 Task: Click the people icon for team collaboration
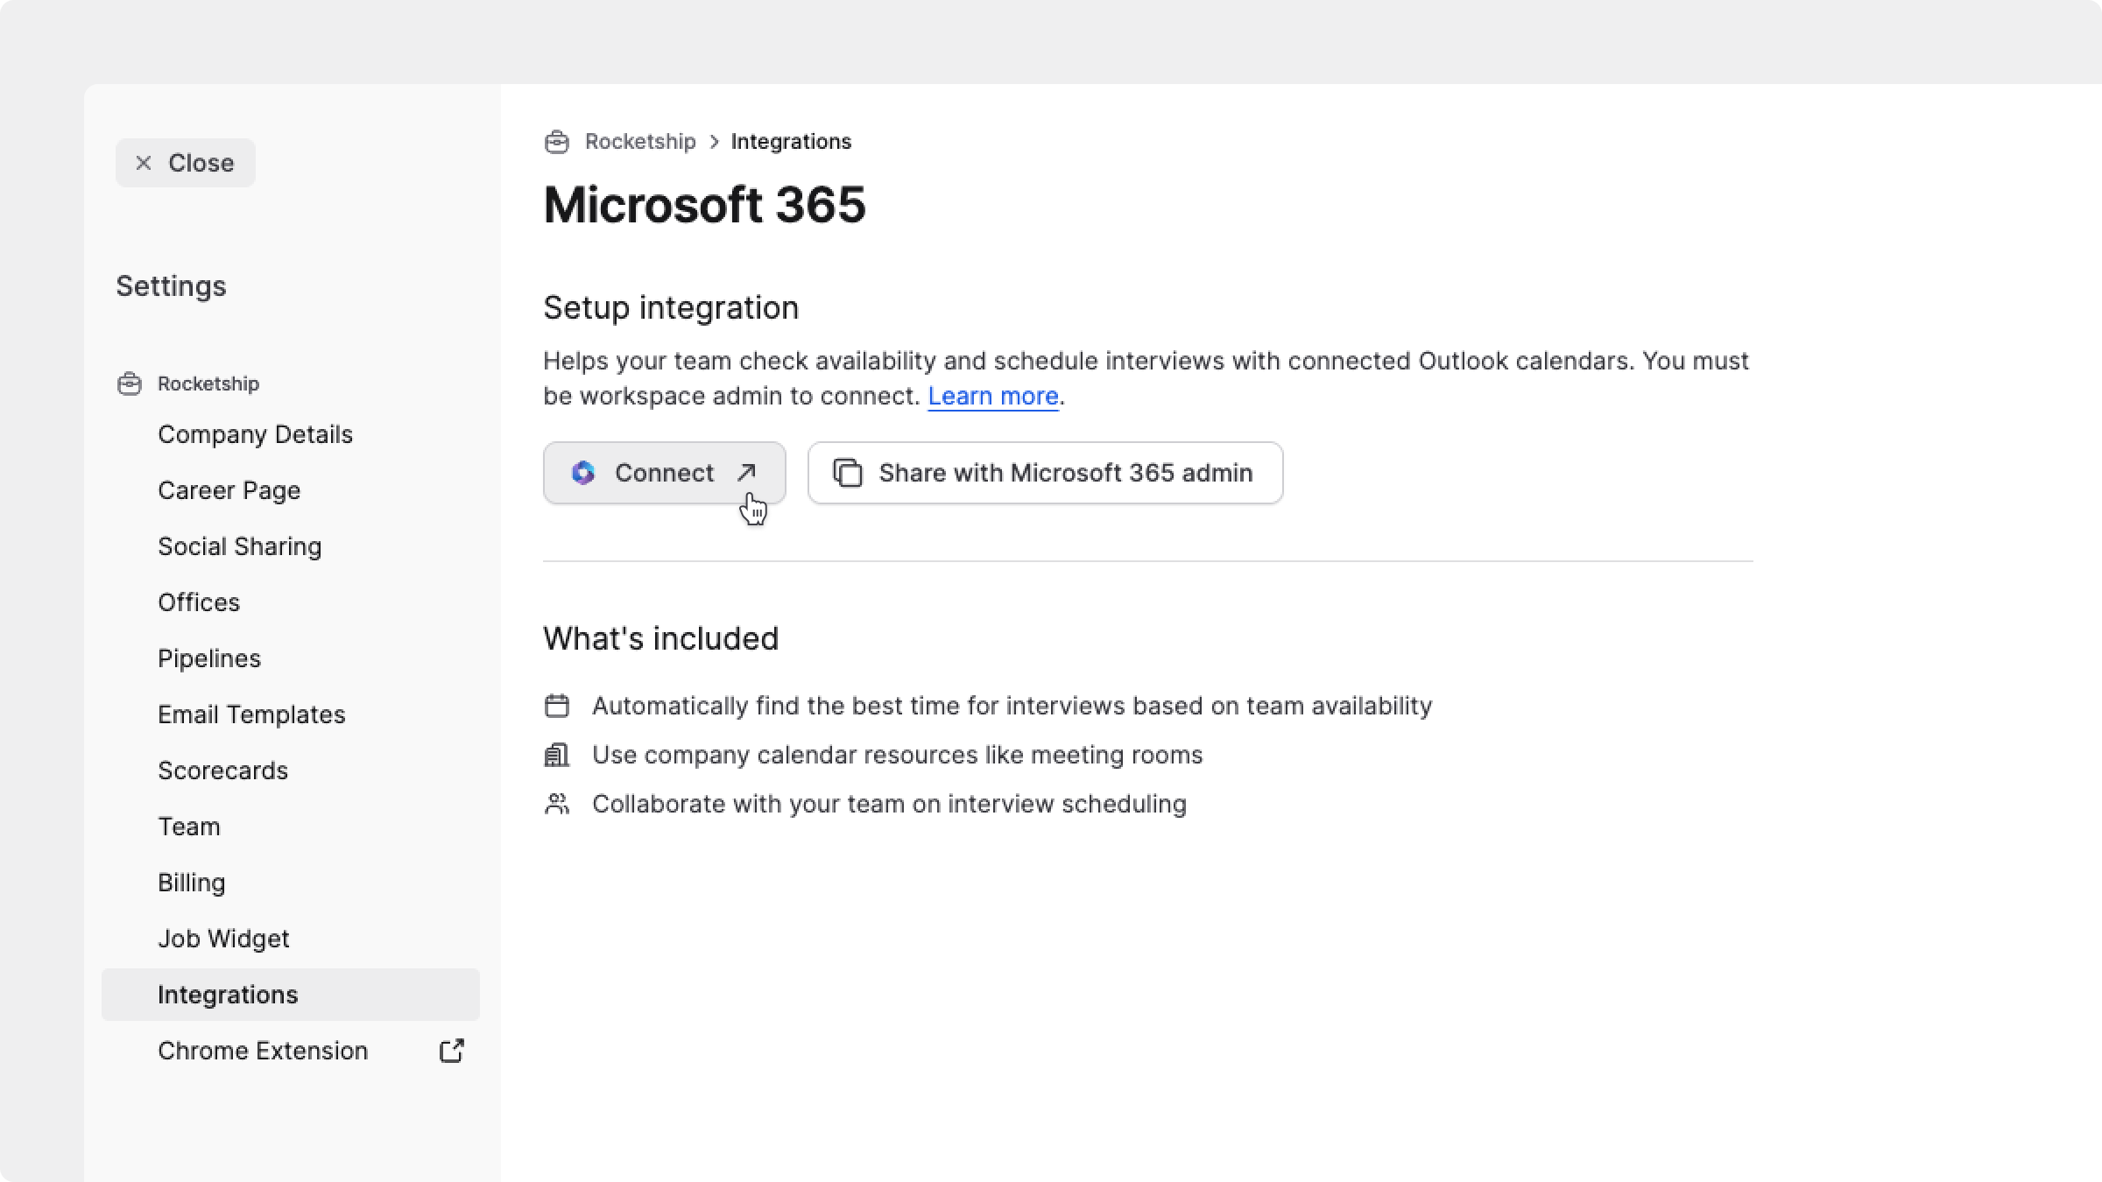[x=557, y=804]
